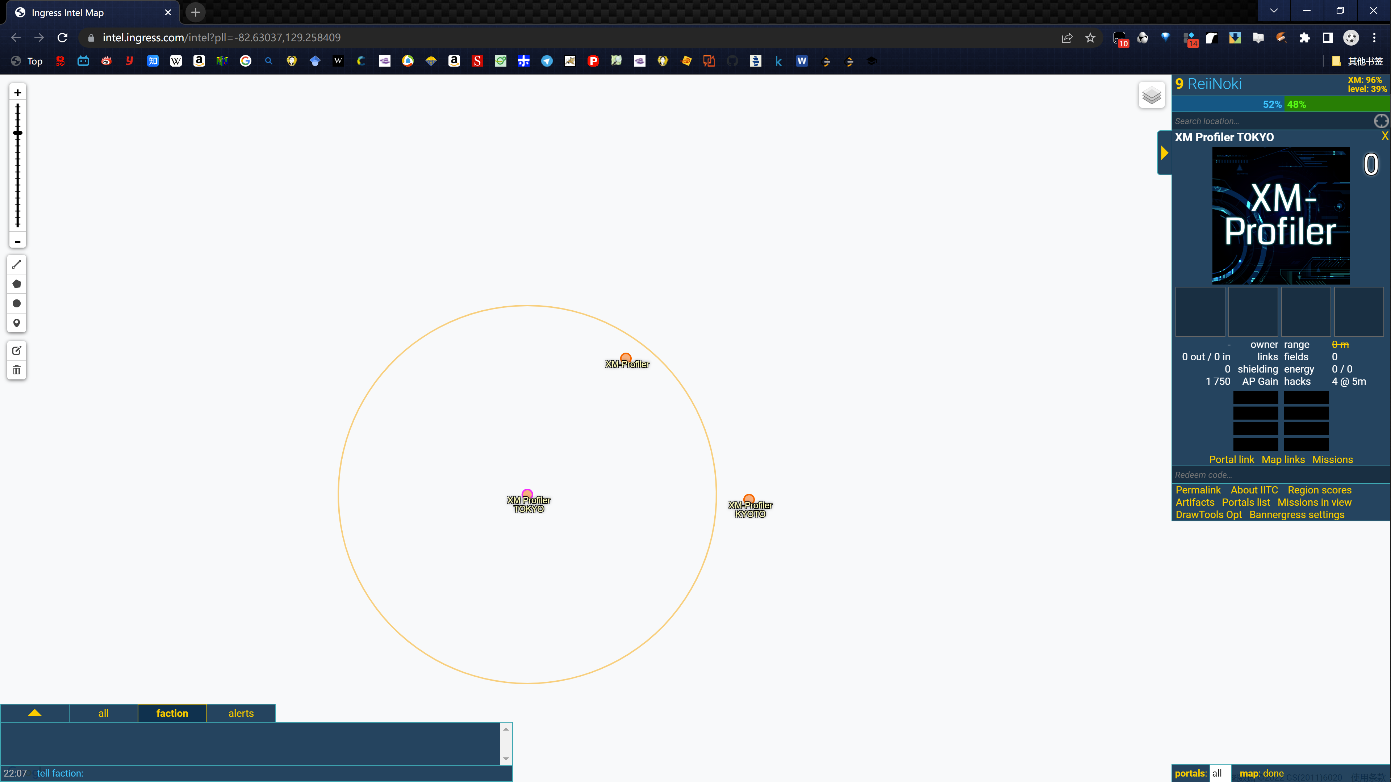Open Bannergress settings
This screenshot has width=1391, height=782.
tap(1296, 515)
